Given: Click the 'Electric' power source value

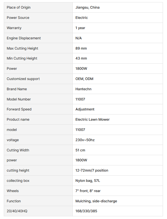Looking at the screenshot, I should tap(82, 18).
